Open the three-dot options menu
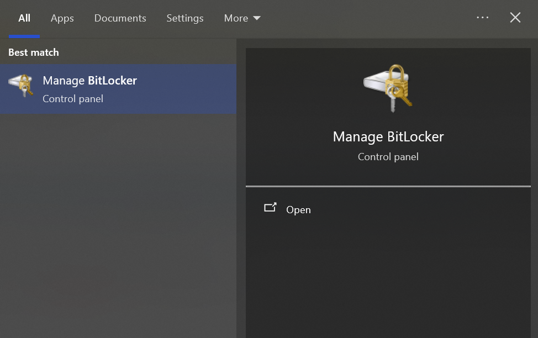Viewport: 538px width, 338px height. pyautogui.click(x=482, y=18)
